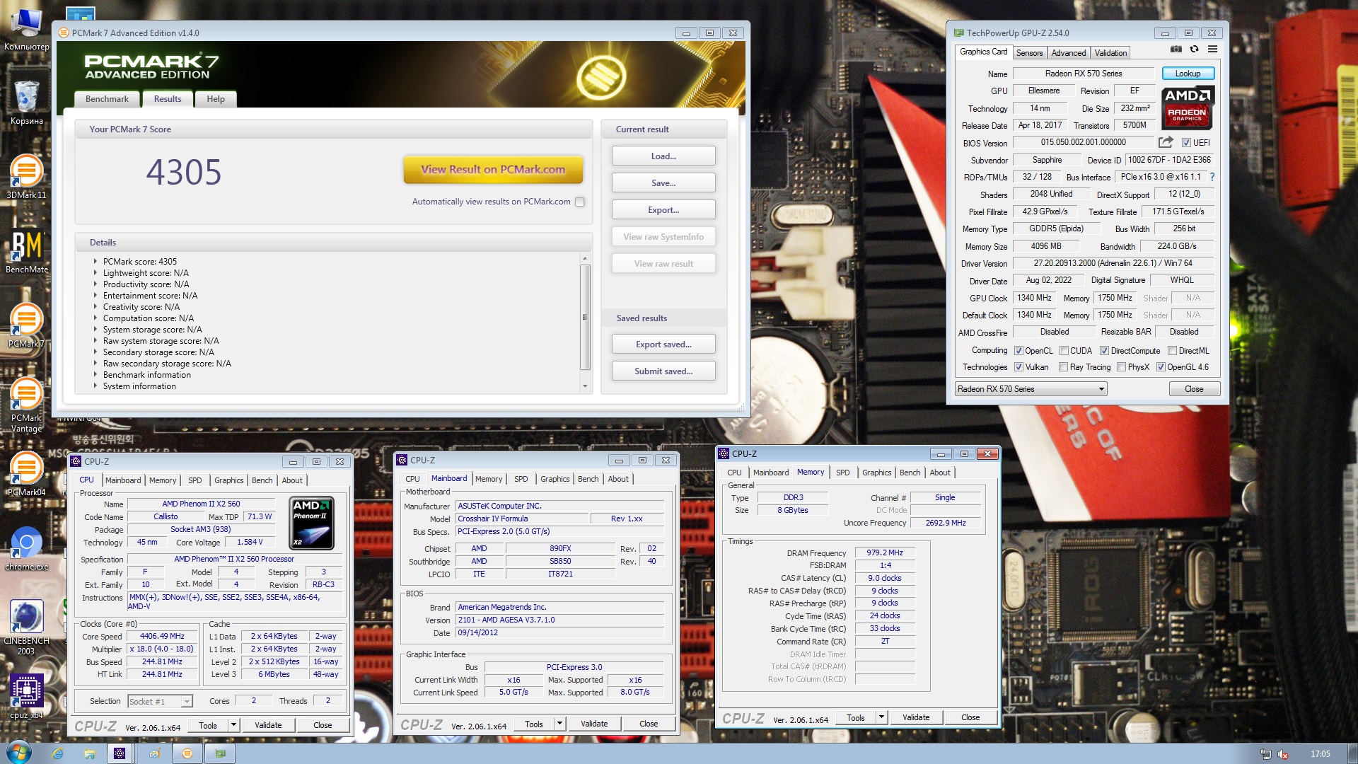This screenshot has height=764, width=1358.
Task: Open Help tab in PCMark 7
Action: point(216,99)
